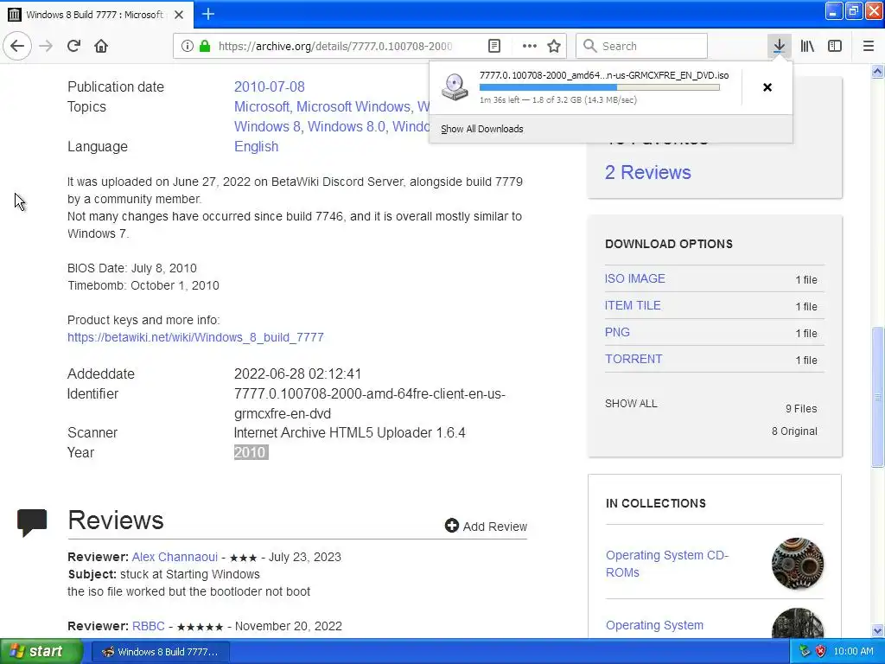885x664 pixels.
Task: Open the Microsoft topic link
Action: (261, 106)
